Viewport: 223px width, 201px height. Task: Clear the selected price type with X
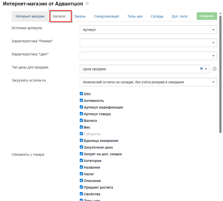201,69
